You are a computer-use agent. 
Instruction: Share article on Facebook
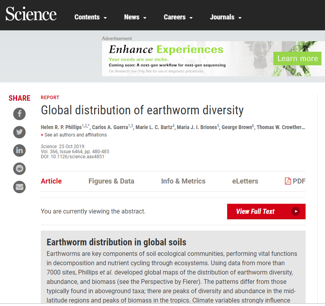[19, 114]
